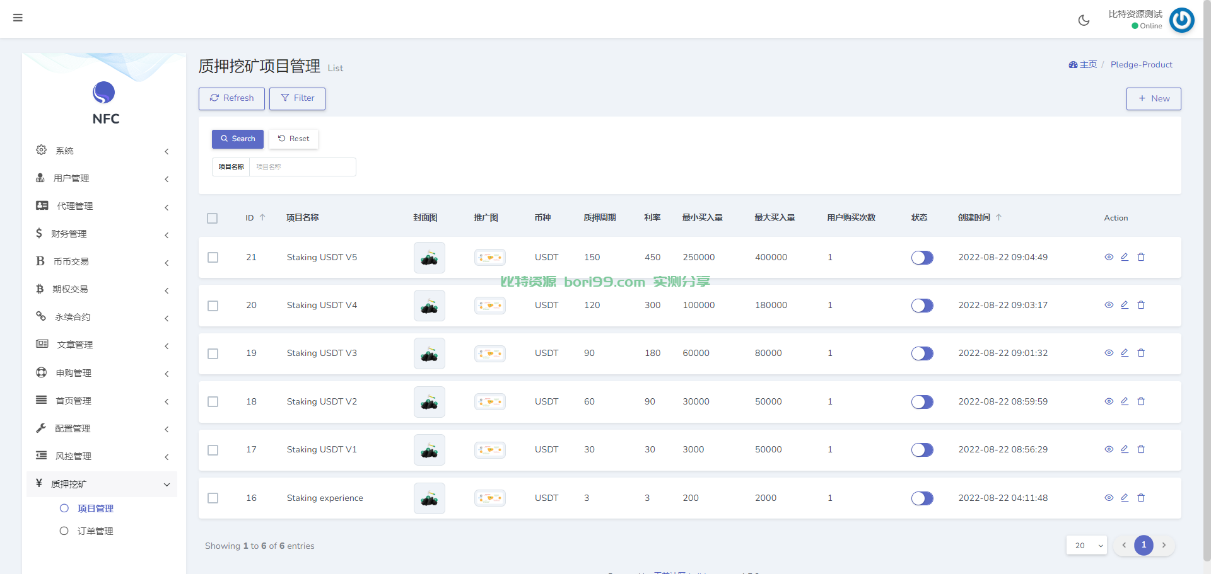
Task: View details of Staking experience
Action: click(1109, 498)
